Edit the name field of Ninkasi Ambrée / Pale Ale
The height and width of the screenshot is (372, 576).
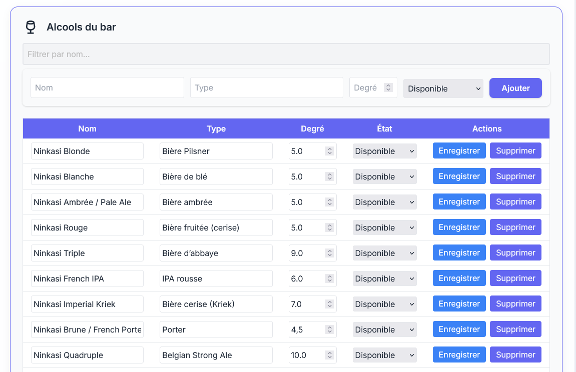coord(87,202)
